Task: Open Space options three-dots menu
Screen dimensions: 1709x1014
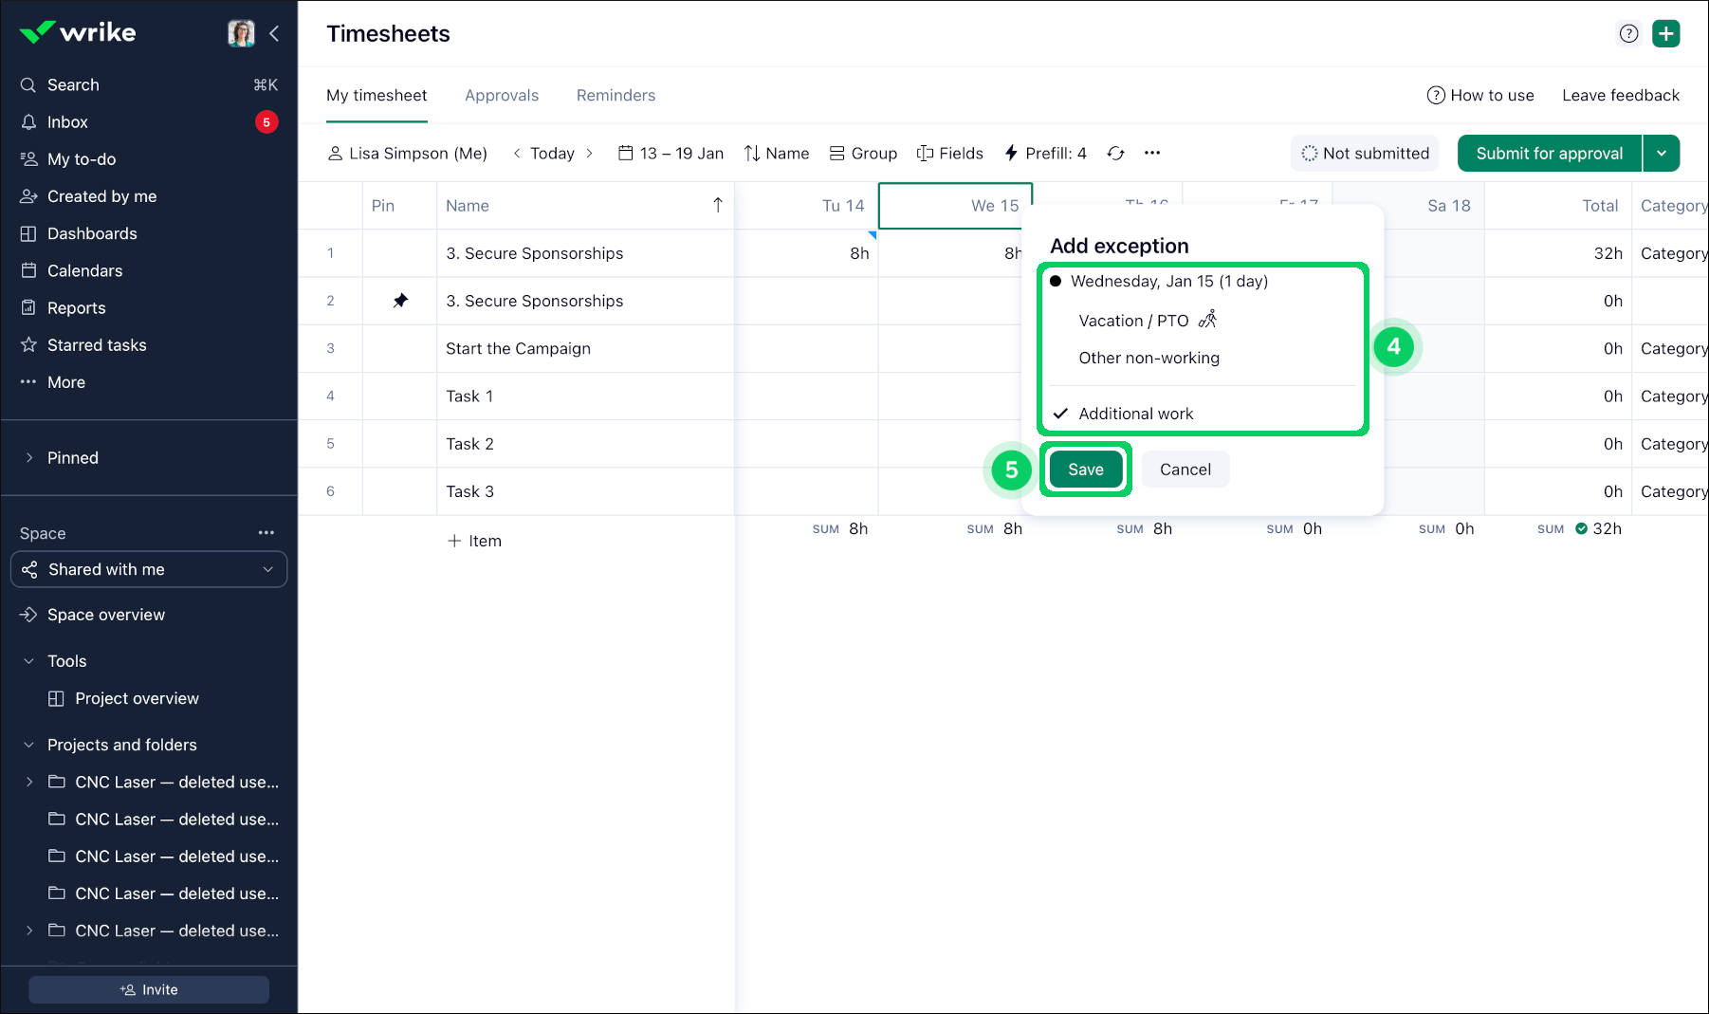Action: pos(266,533)
